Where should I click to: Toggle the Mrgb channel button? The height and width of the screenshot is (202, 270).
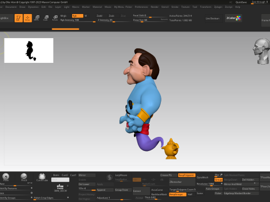64,16
